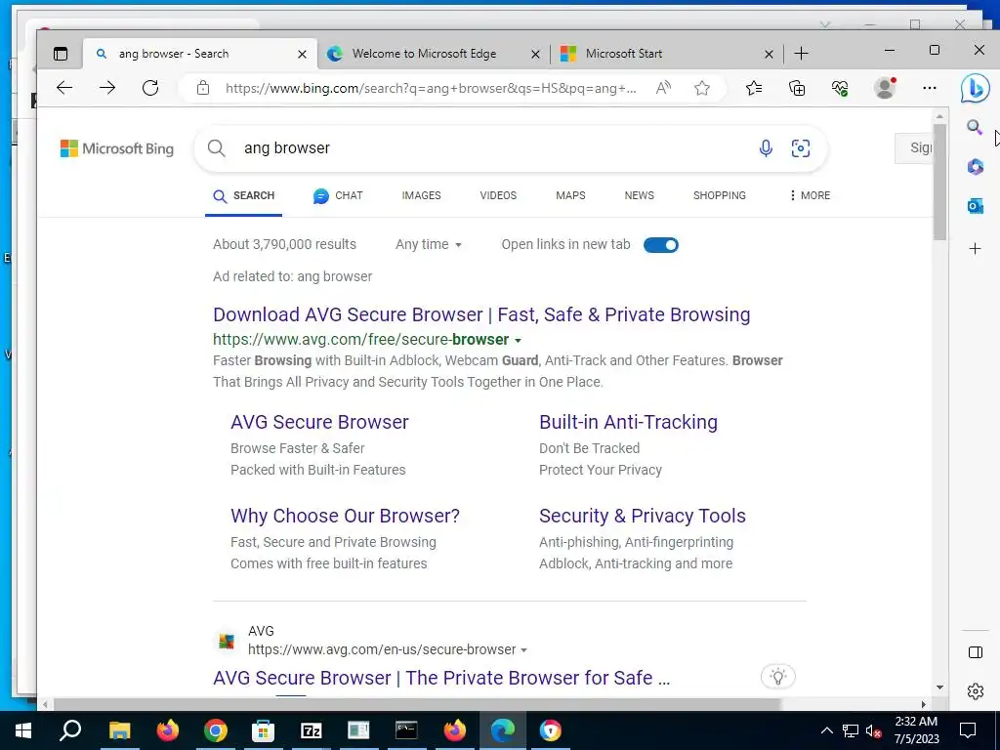
Task: Open the notifications action center
Action: (968, 730)
